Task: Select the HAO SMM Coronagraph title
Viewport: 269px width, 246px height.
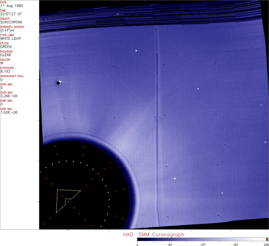Action: [153, 234]
